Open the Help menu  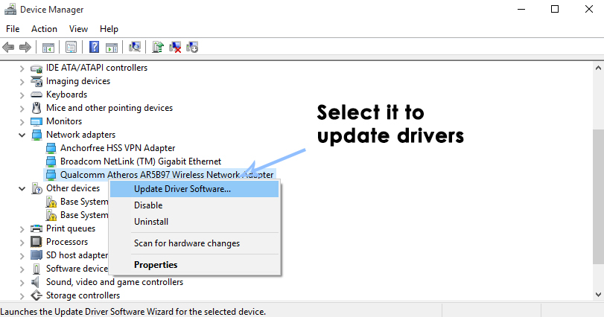coord(109,29)
